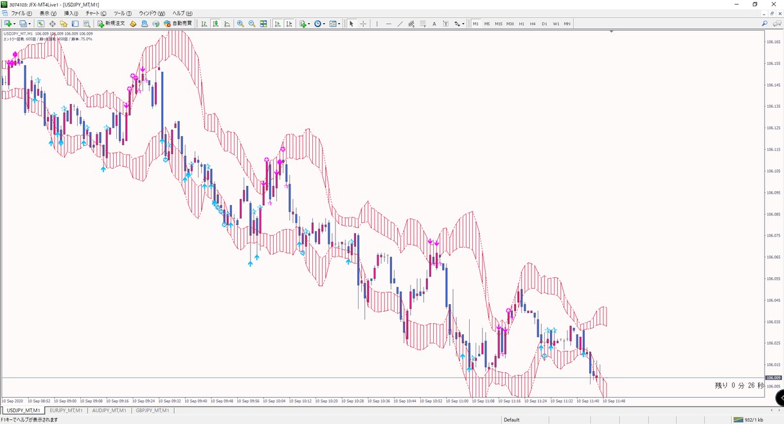Switch chart to candlestick style
Viewport: 784px width, 424px height.
pyautogui.click(x=216, y=24)
